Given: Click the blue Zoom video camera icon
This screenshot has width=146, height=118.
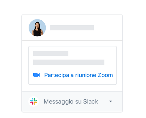Looking at the screenshot, I should 36,75.
